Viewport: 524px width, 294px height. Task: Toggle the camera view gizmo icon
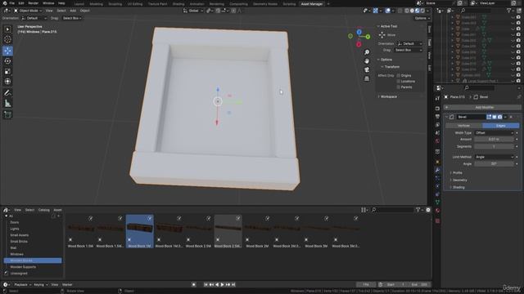pyautogui.click(x=367, y=69)
